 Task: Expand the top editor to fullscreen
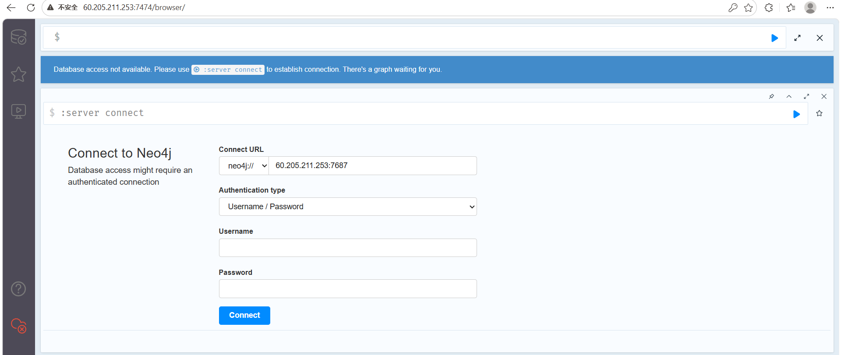(797, 38)
